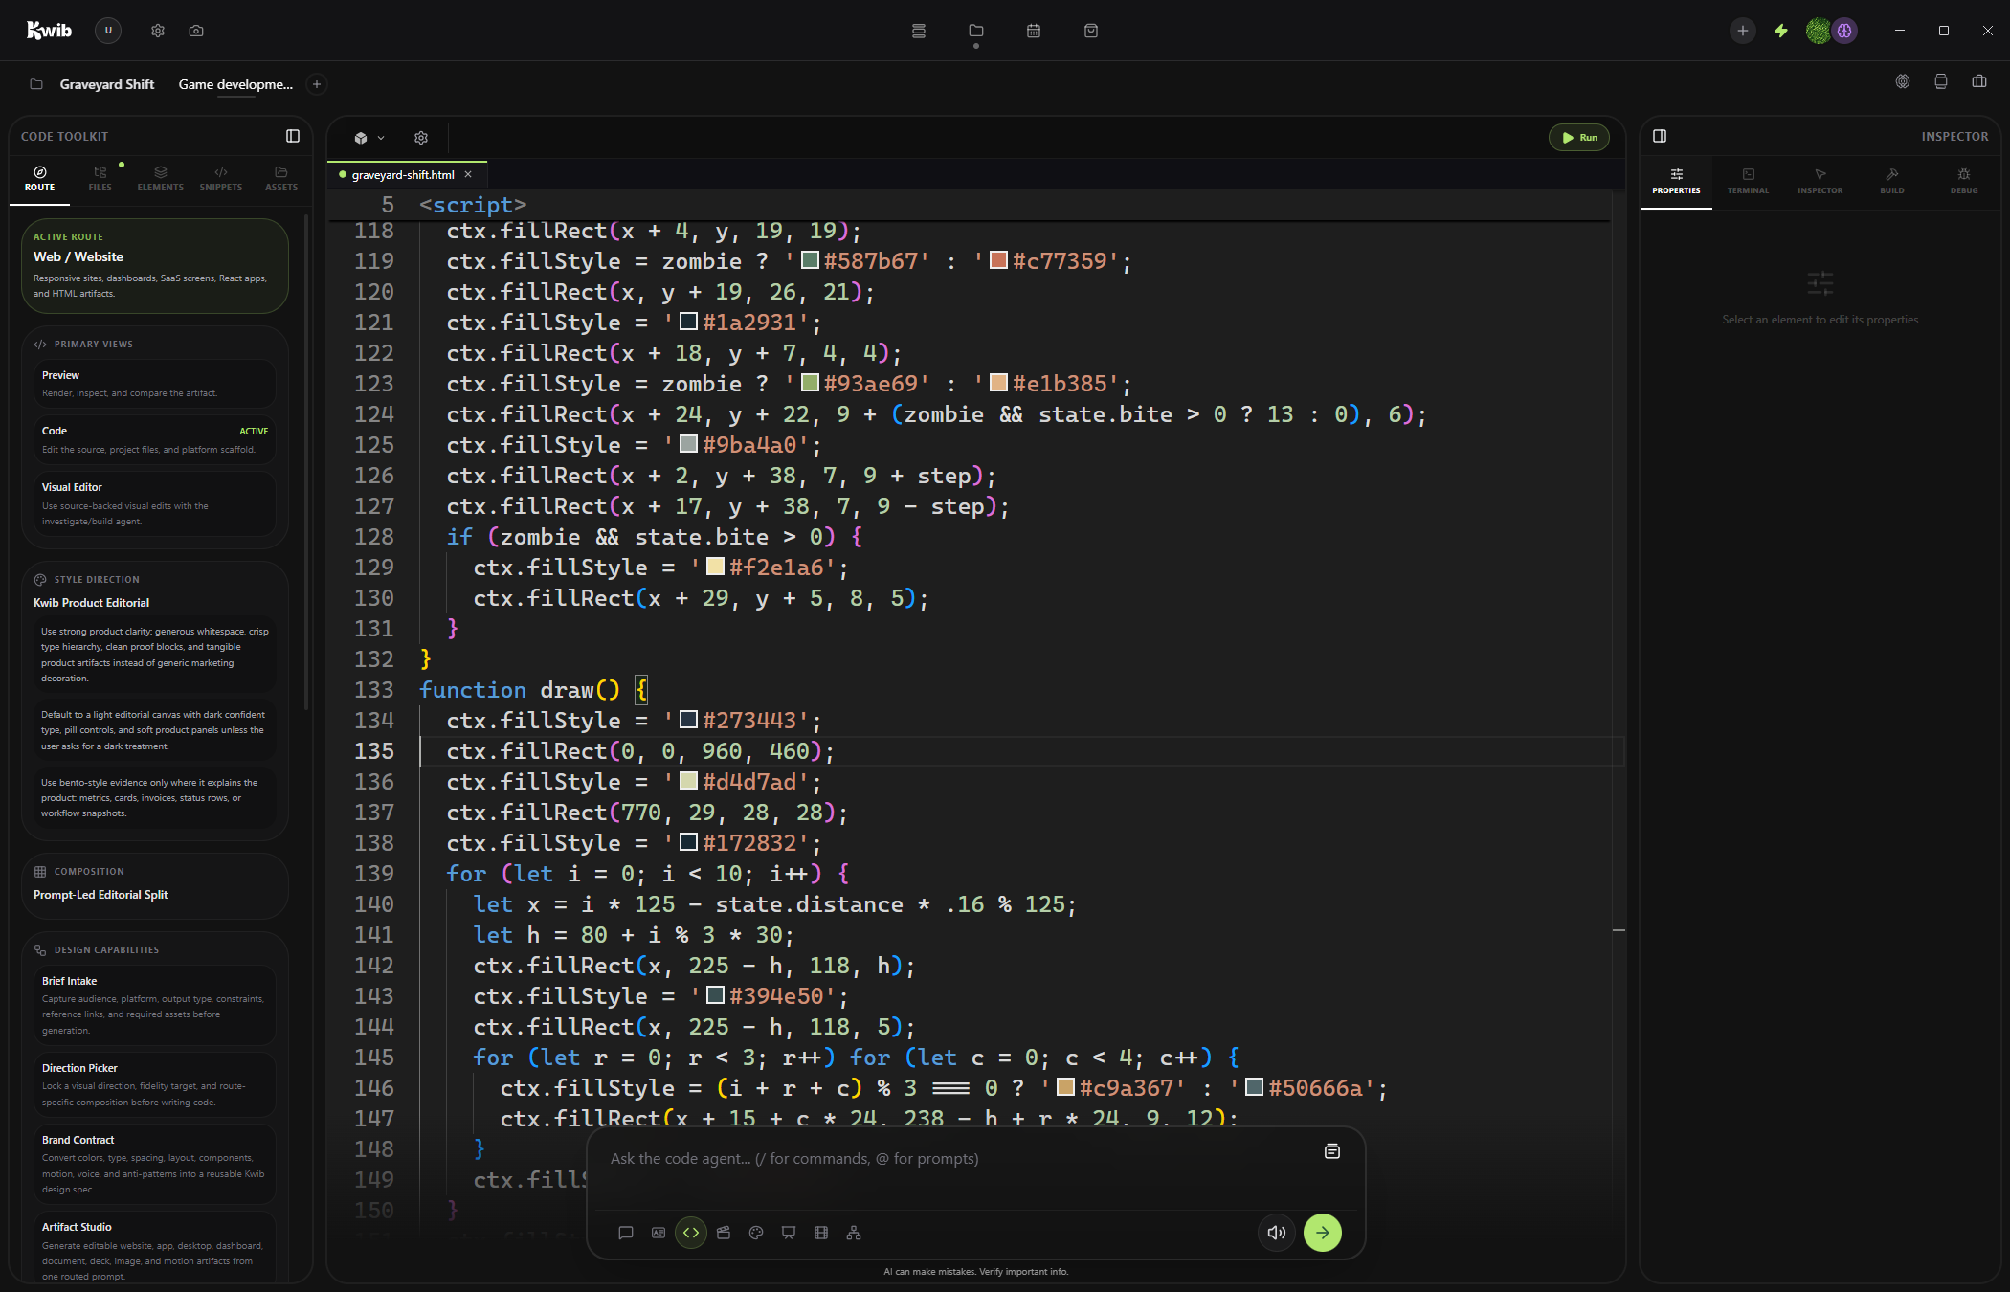The width and height of the screenshot is (2010, 1292).
Task: Click the plus button near lightning bolt
Action: pos(1743,31)
